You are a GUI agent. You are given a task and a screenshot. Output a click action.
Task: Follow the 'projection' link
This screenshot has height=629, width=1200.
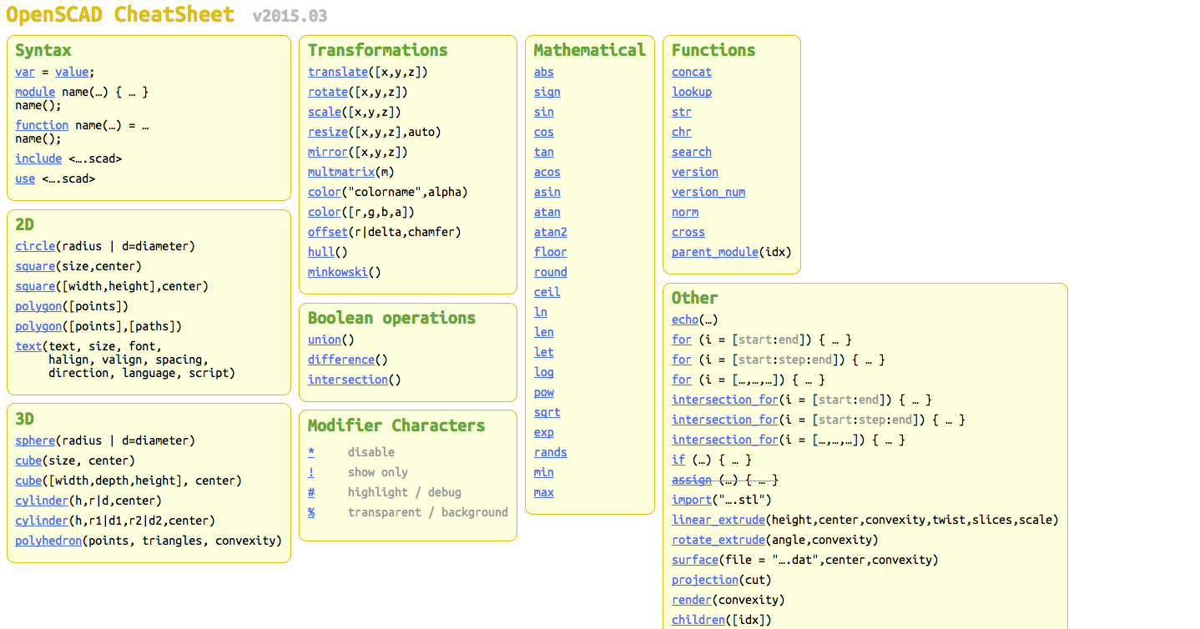(x=705, y=580)
